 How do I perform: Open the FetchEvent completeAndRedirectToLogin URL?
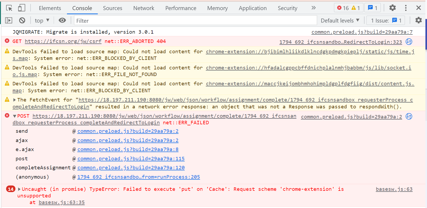213,103
